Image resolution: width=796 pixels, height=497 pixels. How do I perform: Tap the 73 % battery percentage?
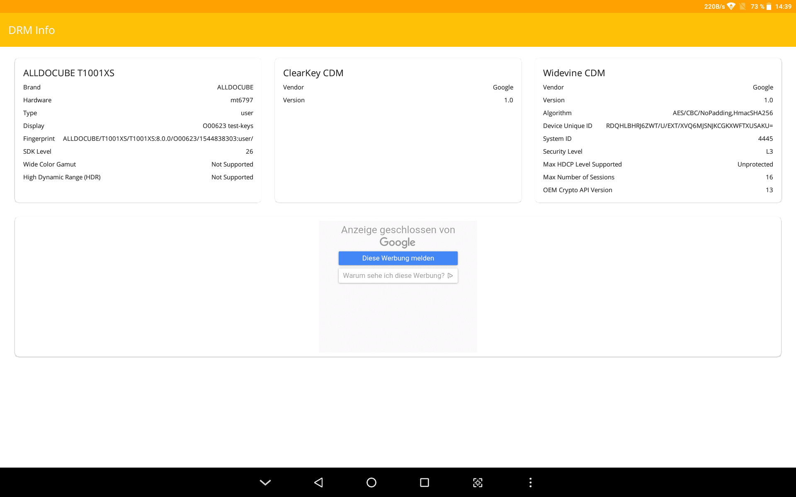757,7
